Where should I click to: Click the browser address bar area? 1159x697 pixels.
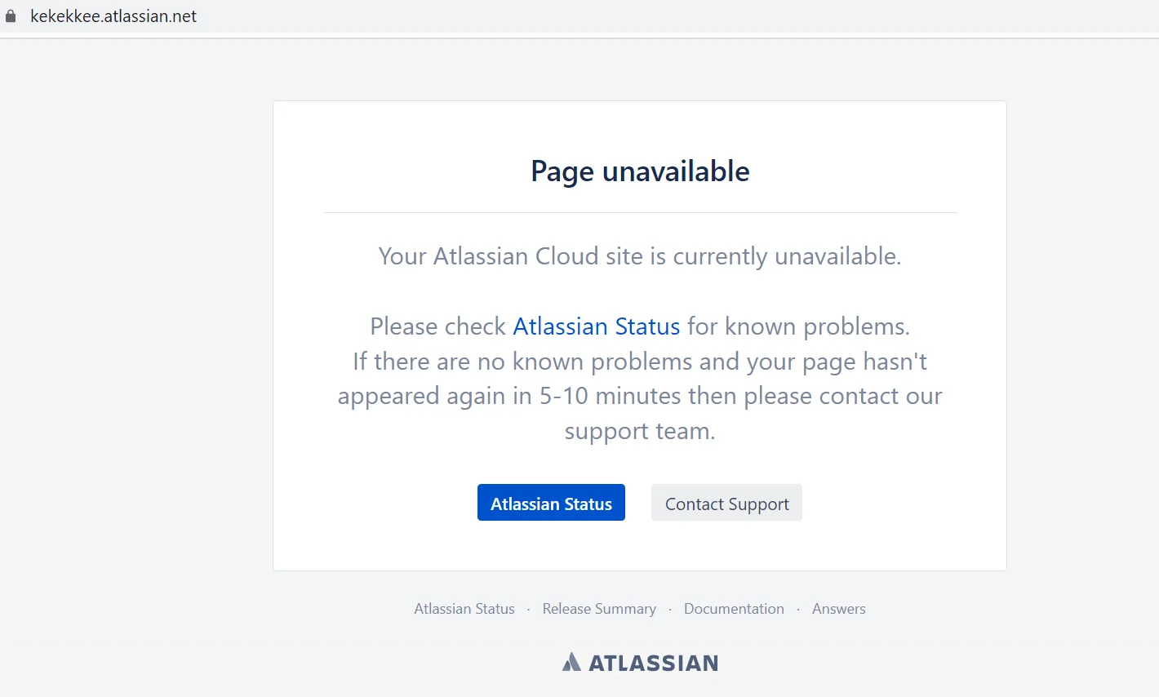click(x=490, y=16)
